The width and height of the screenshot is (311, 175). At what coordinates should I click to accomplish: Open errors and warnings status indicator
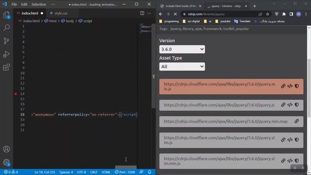point(11,172)
